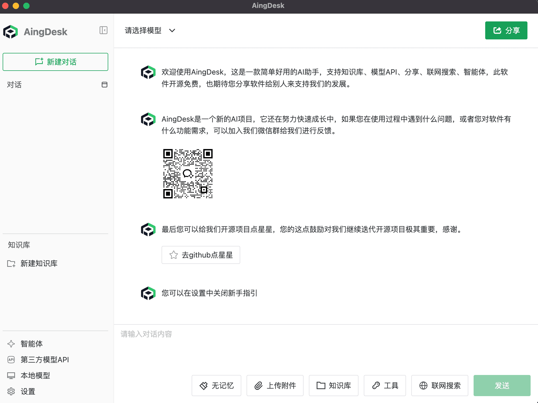Click the WeChat group QR code image

pyautogui.click(x=188, y=173)
